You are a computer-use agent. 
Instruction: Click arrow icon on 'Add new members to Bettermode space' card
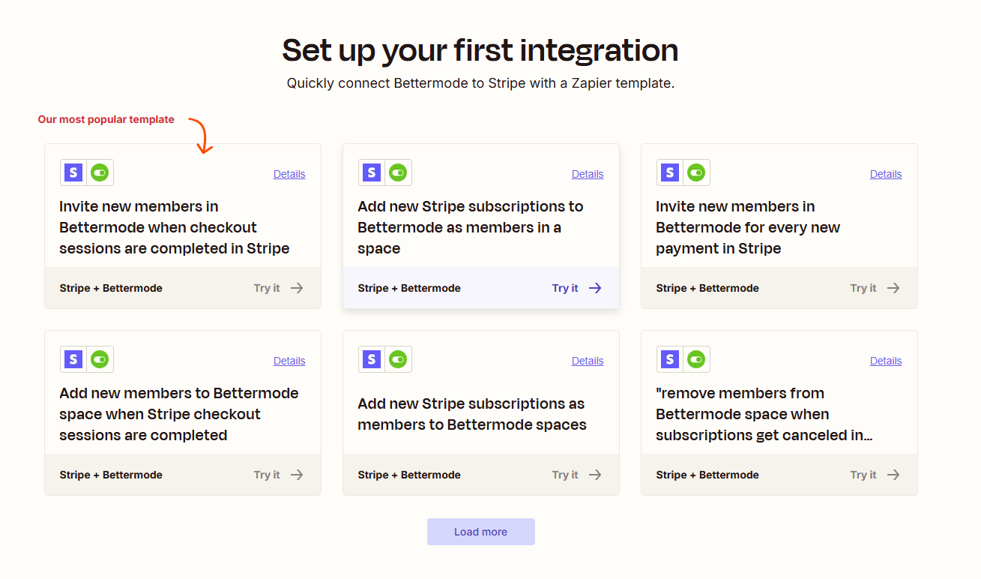pyautogui.click(x=297, y=475)
